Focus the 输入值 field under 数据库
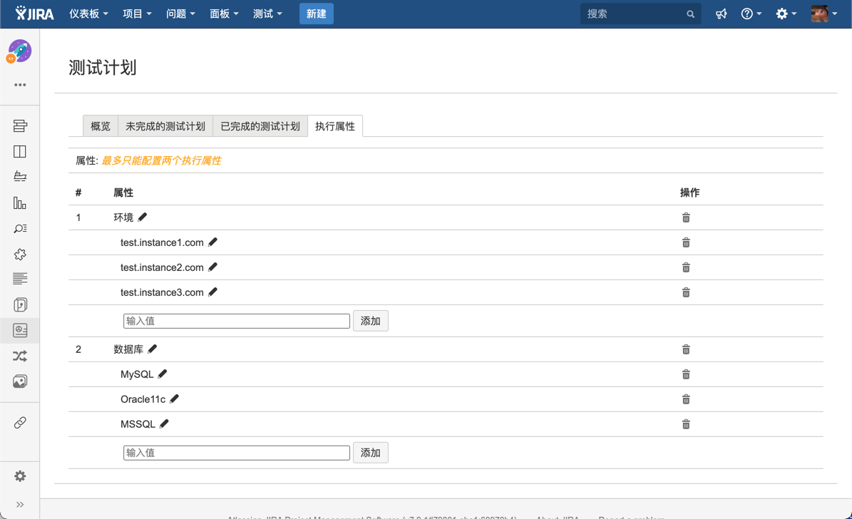 pyautogui.click(x=236, y=453)
